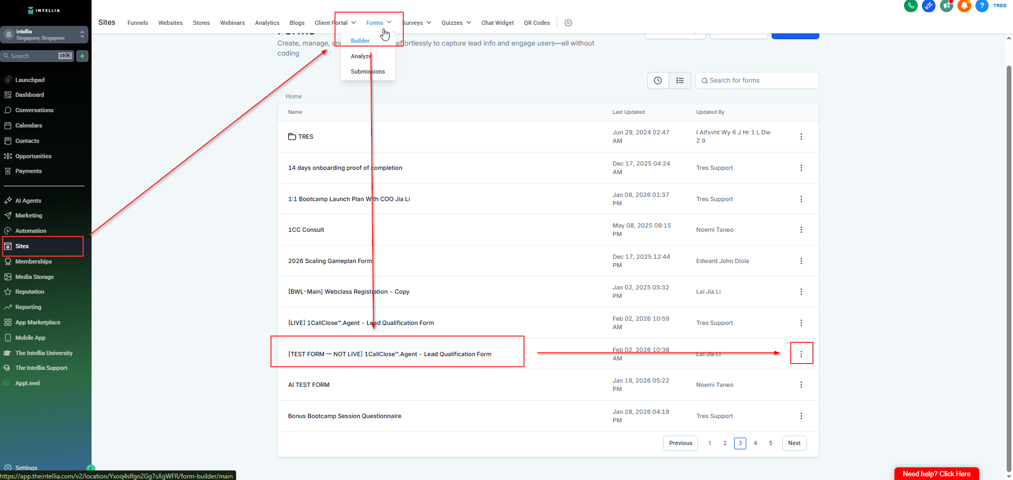Switch to the list view layout

[x=680, y=80]
